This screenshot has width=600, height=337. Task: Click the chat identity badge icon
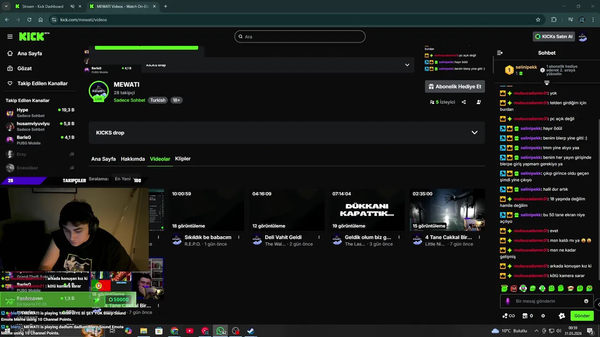point(562,316)
